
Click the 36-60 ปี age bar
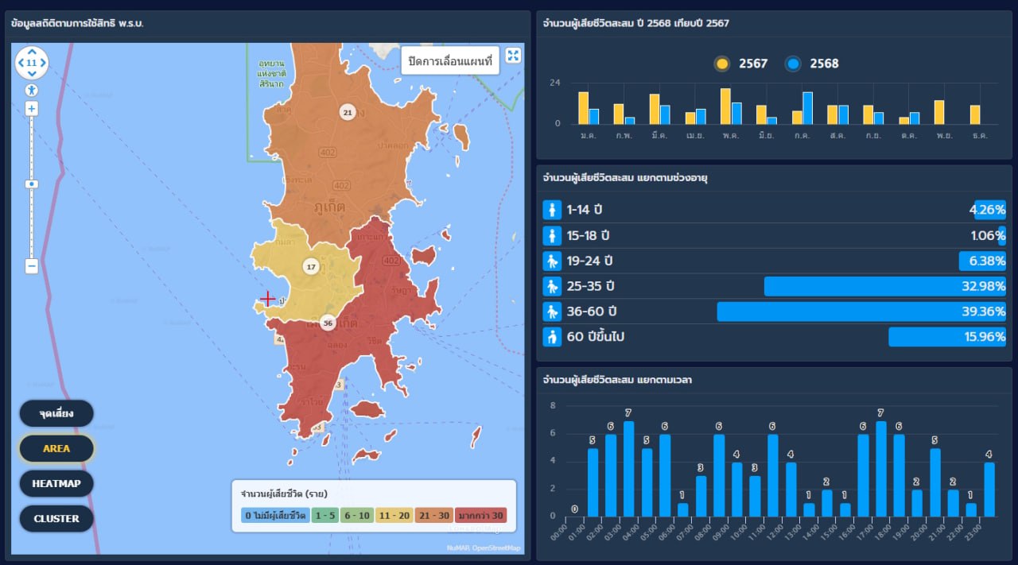861,312
